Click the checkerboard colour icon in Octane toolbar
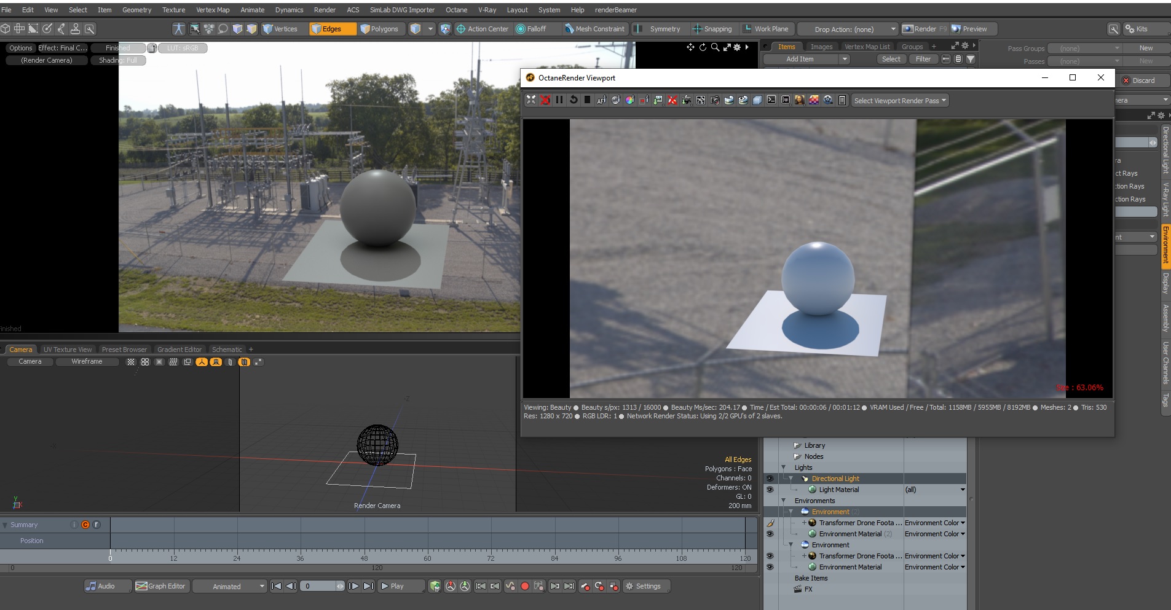The width and height of the screenshot is (1171, 610). click(x=814, y=100)
